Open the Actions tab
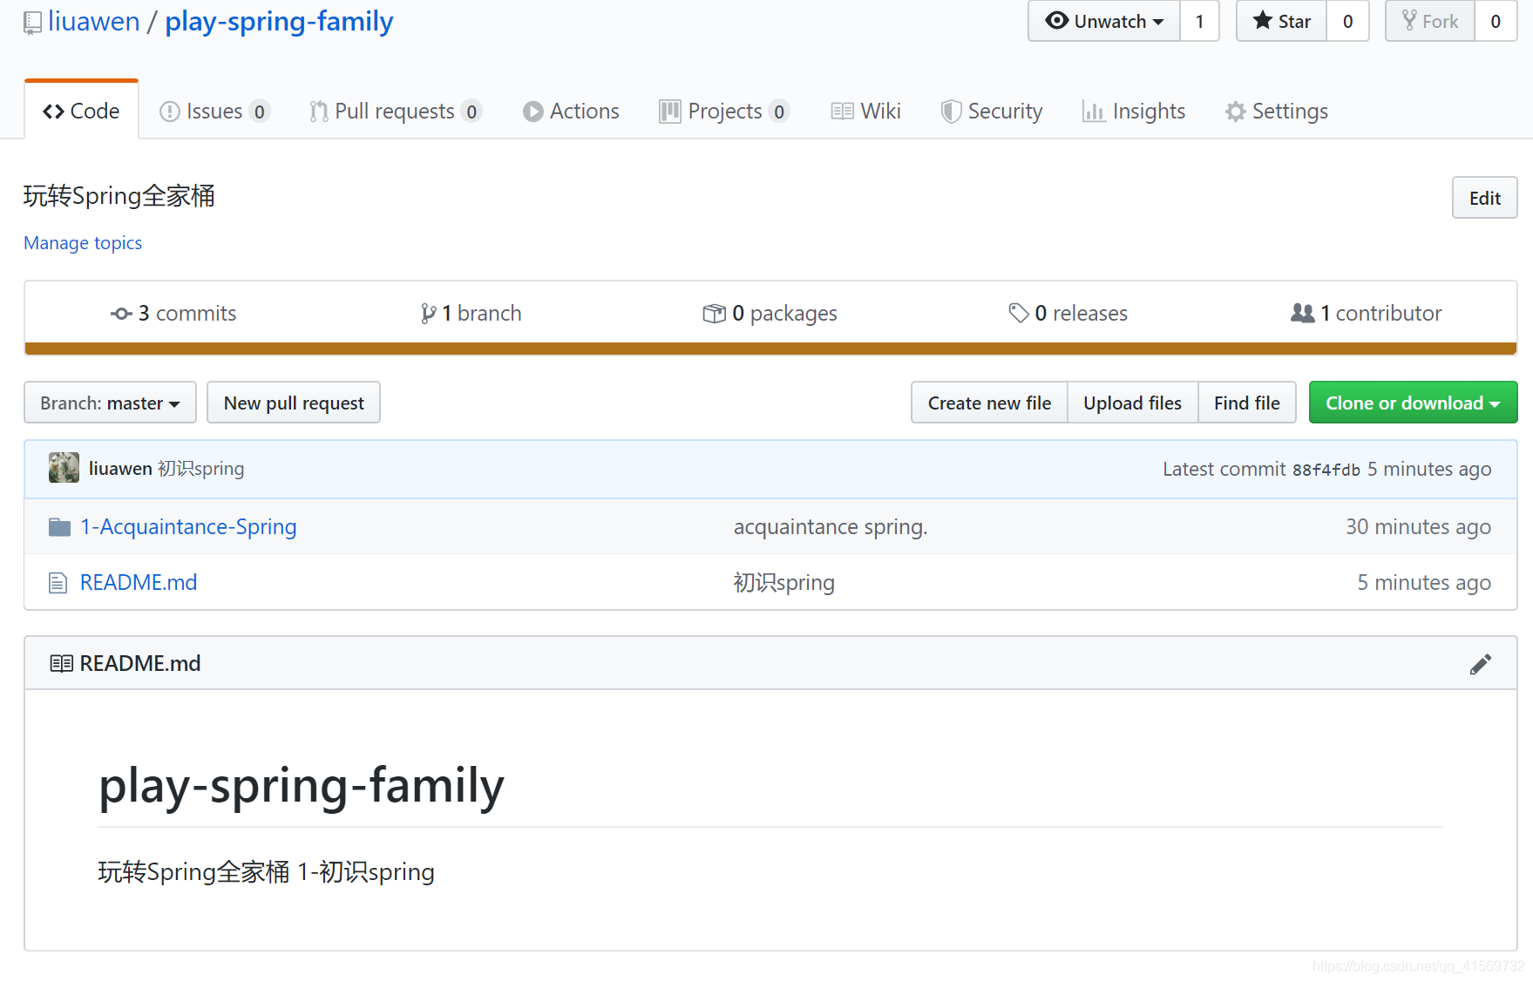Screen dimensions: 1533x982 point(571,112)
